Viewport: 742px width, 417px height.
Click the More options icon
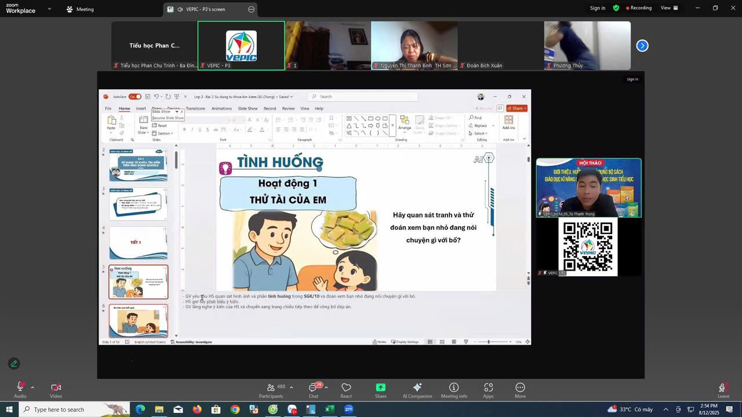click(x=520, y=388)
